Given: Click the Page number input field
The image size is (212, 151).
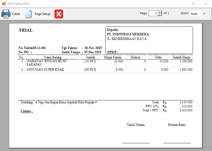Looking at the screenshot, I should click(x=153, y=13).
